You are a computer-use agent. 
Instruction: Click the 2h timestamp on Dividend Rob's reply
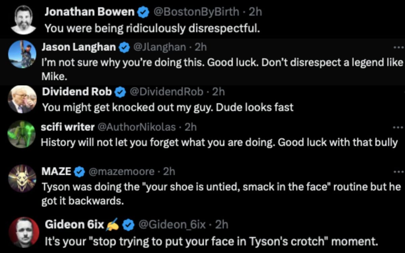coord(218,91)
